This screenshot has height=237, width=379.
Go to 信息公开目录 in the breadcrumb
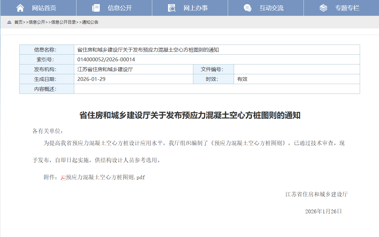pyautogui.click(x=63, y=22)
